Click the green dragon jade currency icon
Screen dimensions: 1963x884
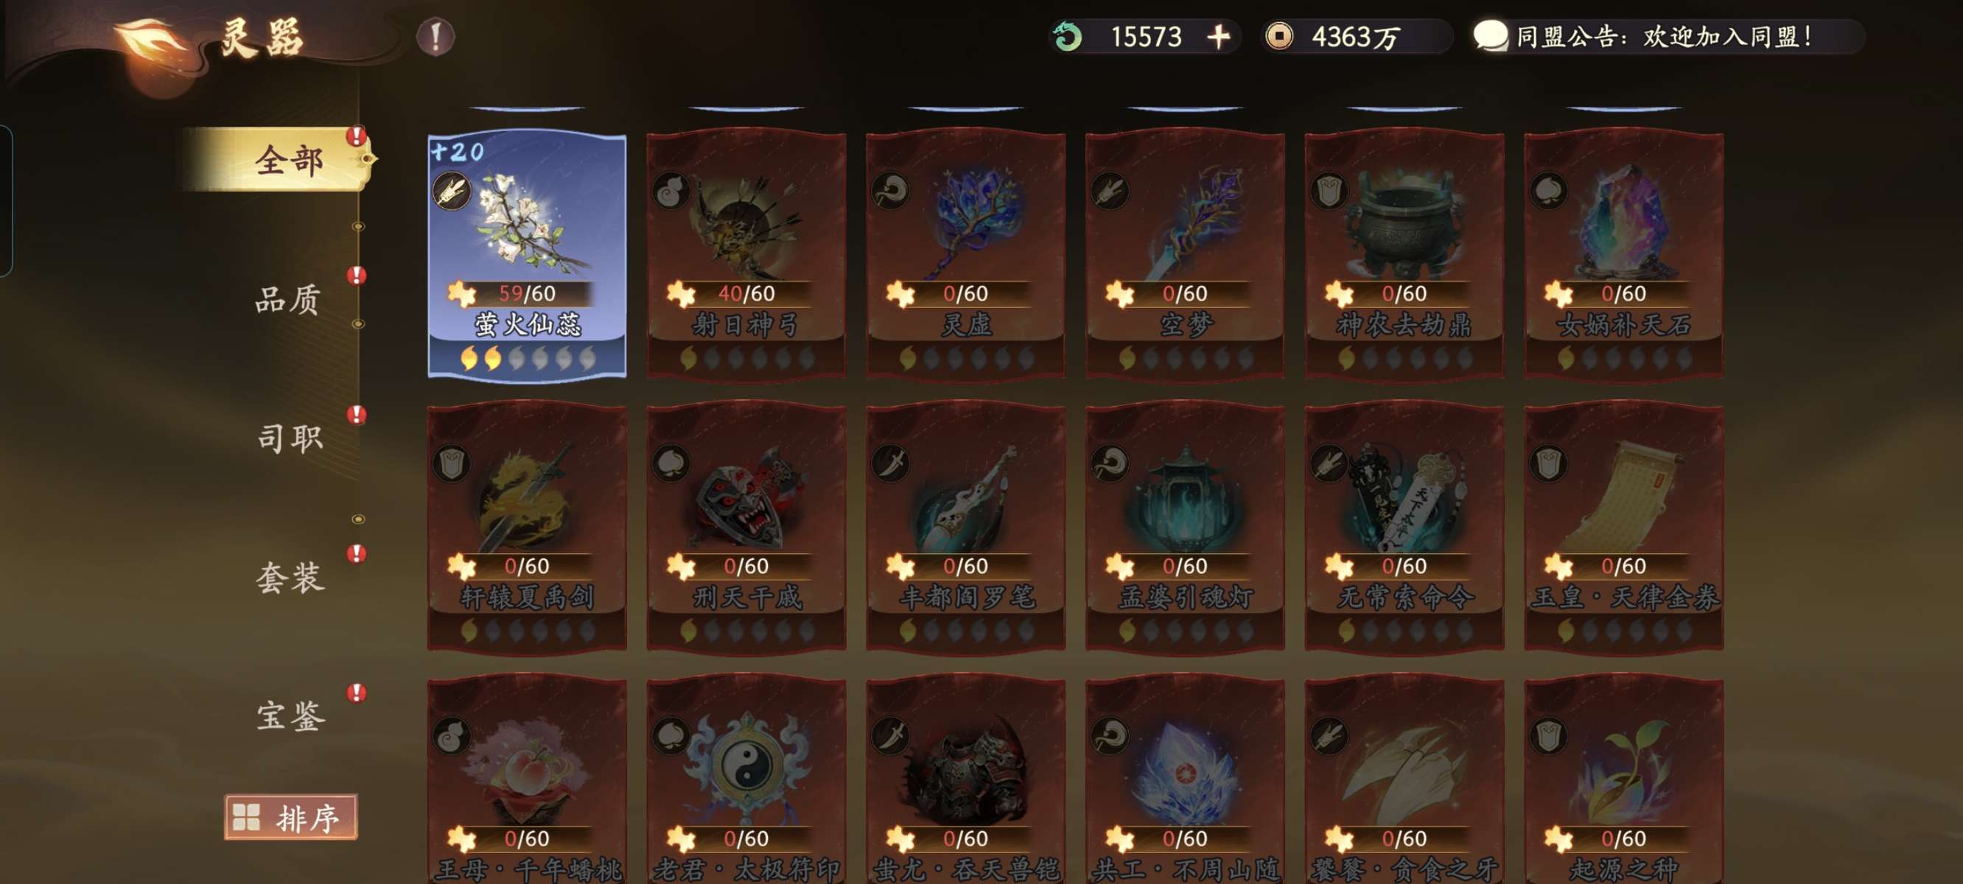coord(1068,37)
